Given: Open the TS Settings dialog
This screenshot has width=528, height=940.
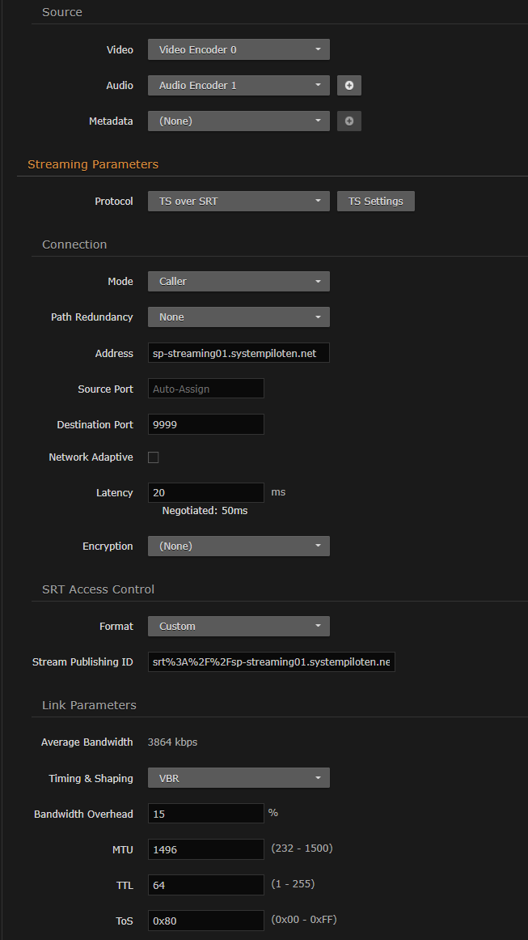Looking at the screenshot, I should tap(375, 201).
